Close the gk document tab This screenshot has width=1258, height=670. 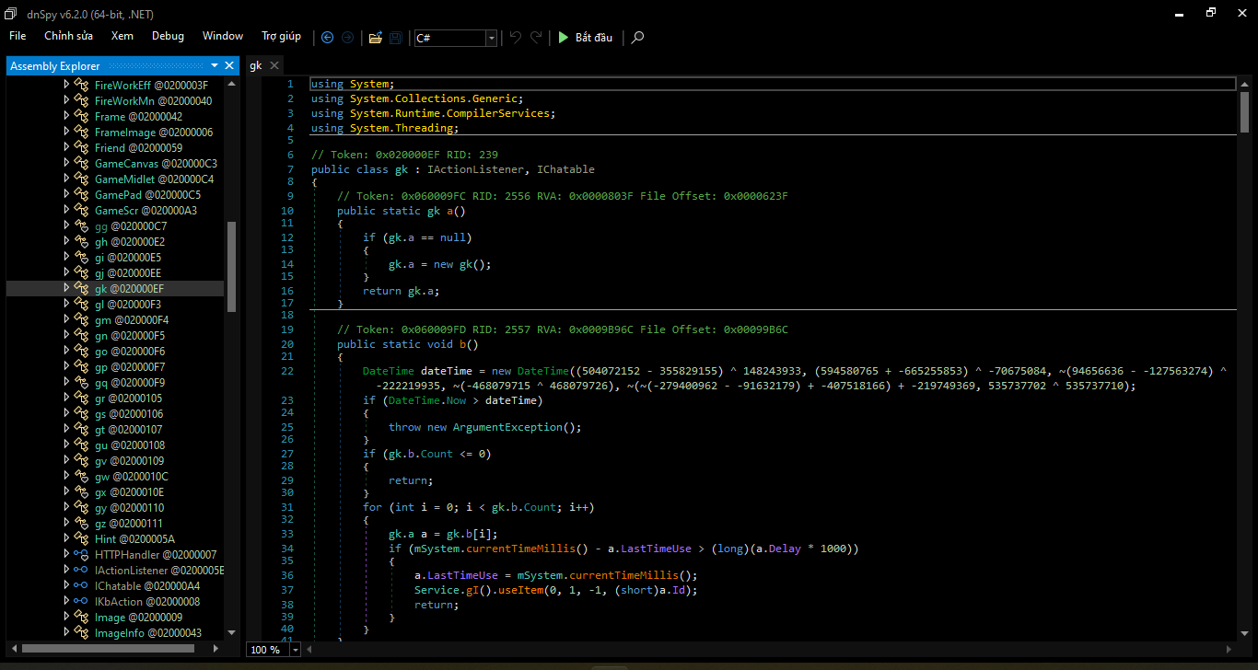[274, 65]
